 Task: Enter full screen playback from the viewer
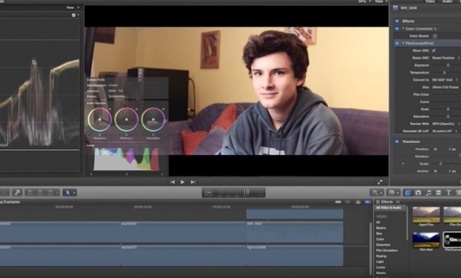click(380, 182)
